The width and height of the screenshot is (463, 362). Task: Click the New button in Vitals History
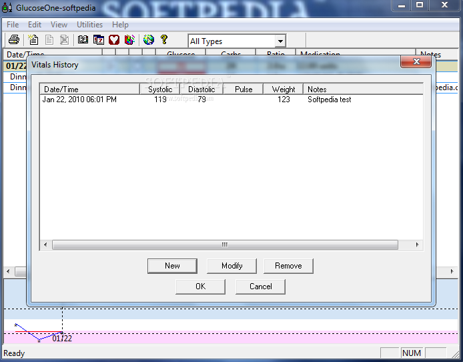click(x=172, y=266)
